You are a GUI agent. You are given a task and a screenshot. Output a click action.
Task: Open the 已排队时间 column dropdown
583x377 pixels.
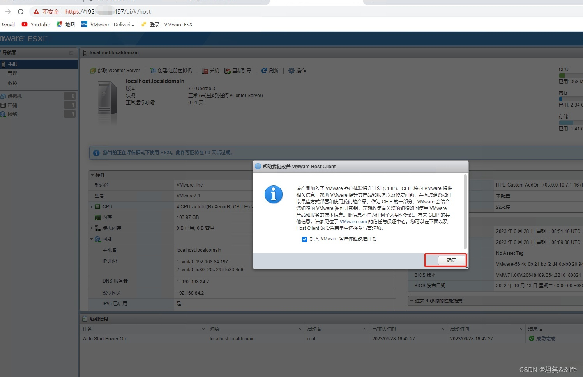[443, 329]
